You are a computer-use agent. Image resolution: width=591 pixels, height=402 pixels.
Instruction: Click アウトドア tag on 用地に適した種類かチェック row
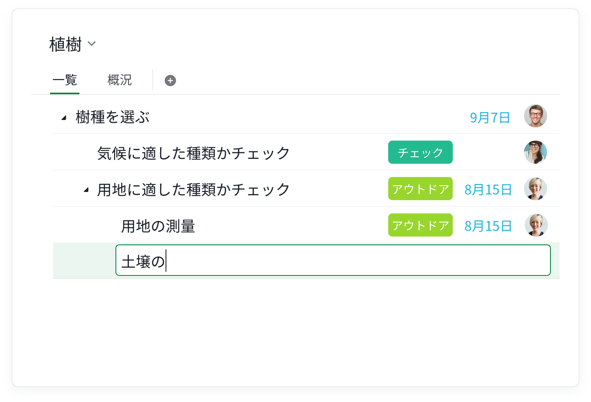click(x=420, y=189)
